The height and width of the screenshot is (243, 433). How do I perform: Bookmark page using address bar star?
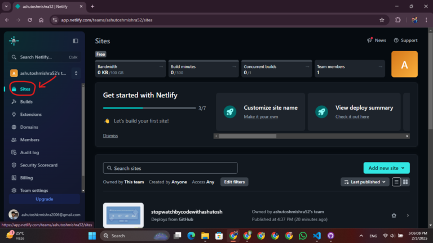pyautogui.click(x=382, y=20)
